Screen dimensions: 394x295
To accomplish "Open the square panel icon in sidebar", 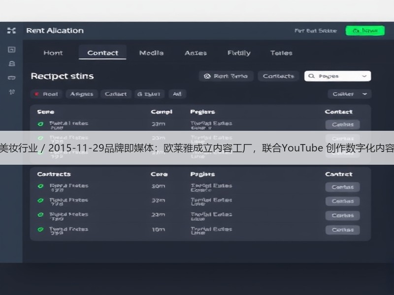I will point(11,50).
